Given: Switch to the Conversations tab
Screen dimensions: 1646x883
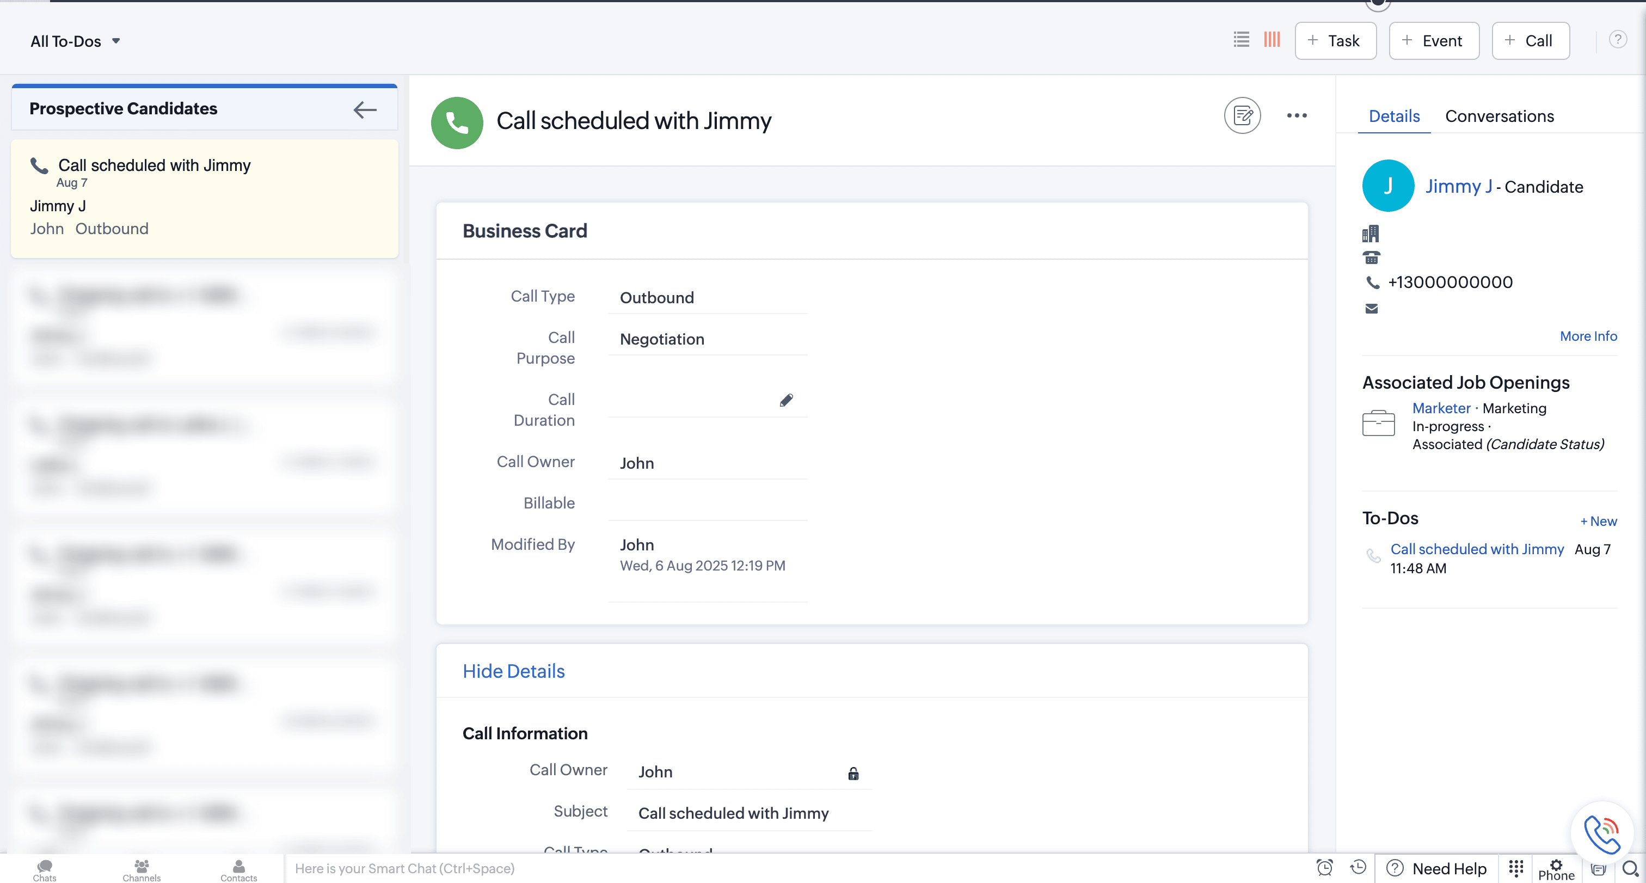Looking at the screenshot, I should coord(1499,116).
